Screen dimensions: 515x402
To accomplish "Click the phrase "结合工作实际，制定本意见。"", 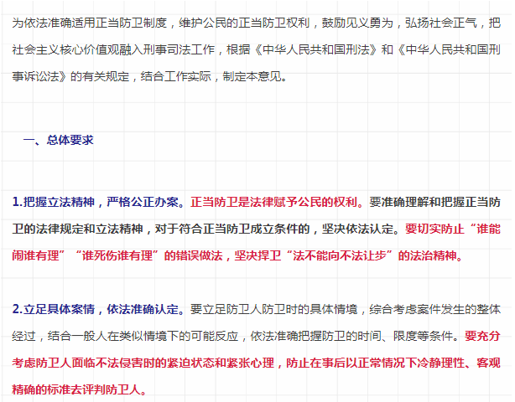I will point(215,76).
